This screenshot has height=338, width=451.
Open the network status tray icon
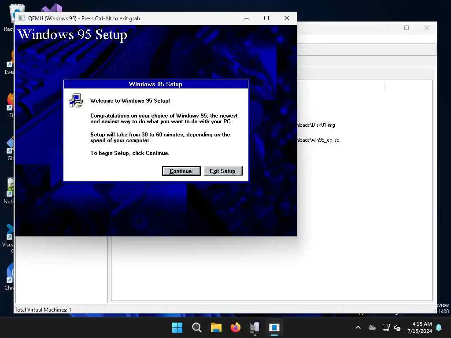(x=386, y=327)
